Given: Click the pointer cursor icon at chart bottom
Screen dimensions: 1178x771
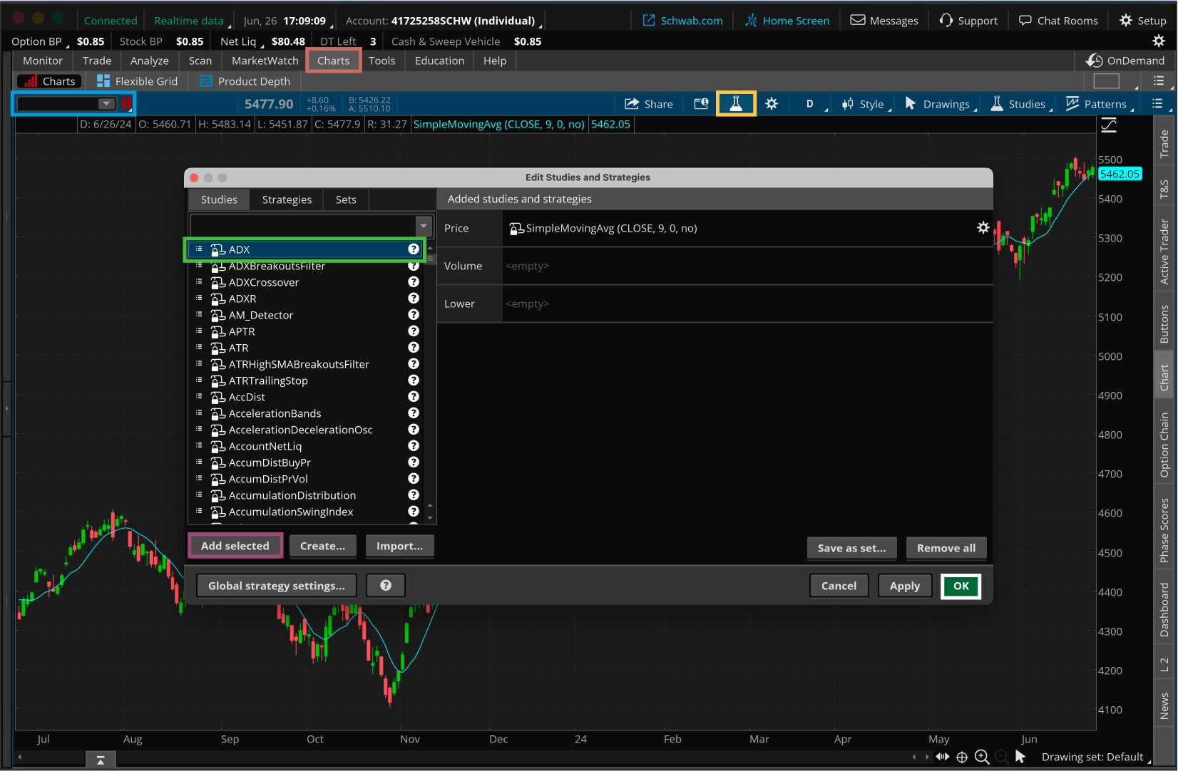Looking at the screenshot, I should click(x=1020, y=757).
